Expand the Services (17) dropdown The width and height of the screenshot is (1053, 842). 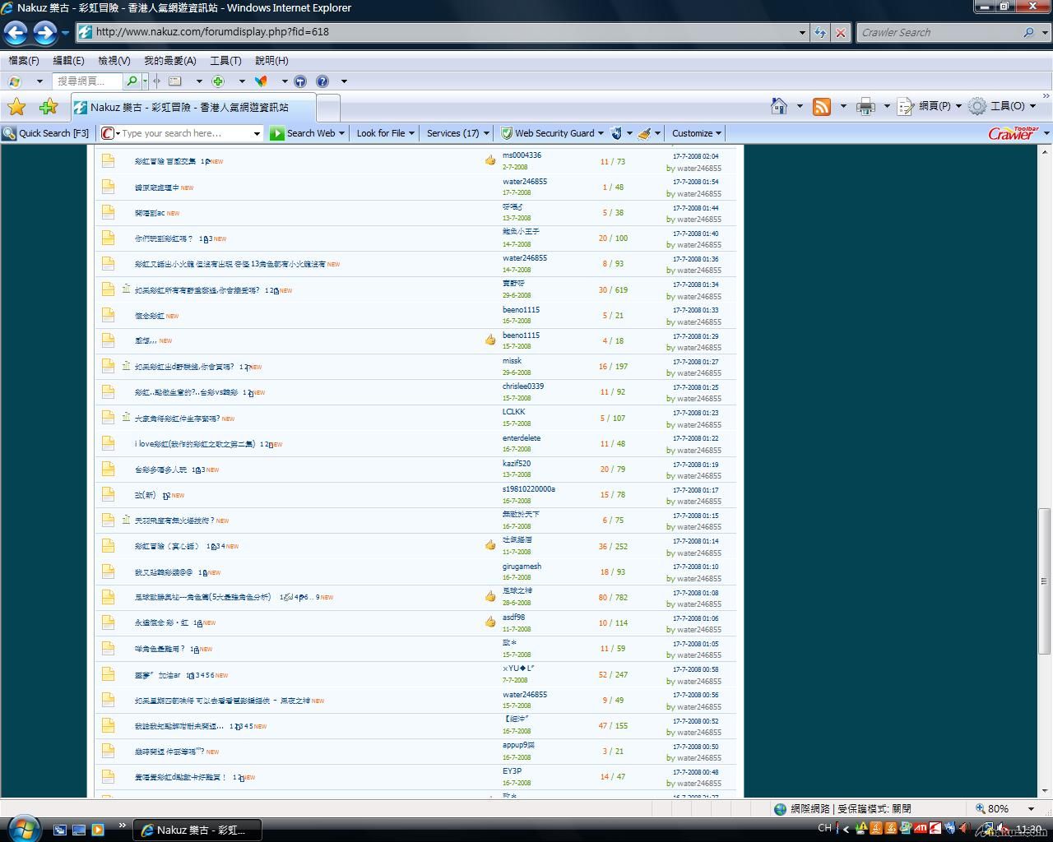(x=457, y=133)
